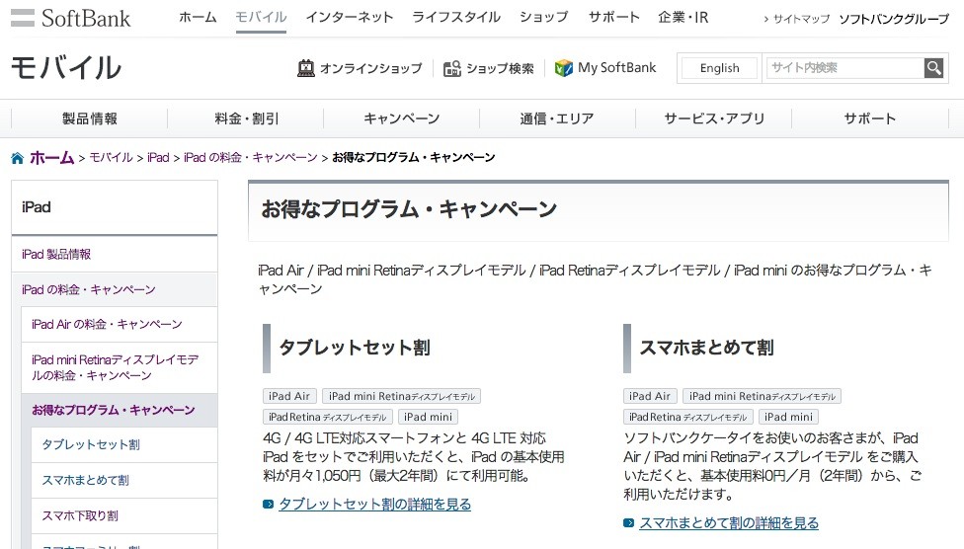Screen dimensions: 964x549
Task: Open ライフスタイル in top navigation
Action: pos(456,17)
